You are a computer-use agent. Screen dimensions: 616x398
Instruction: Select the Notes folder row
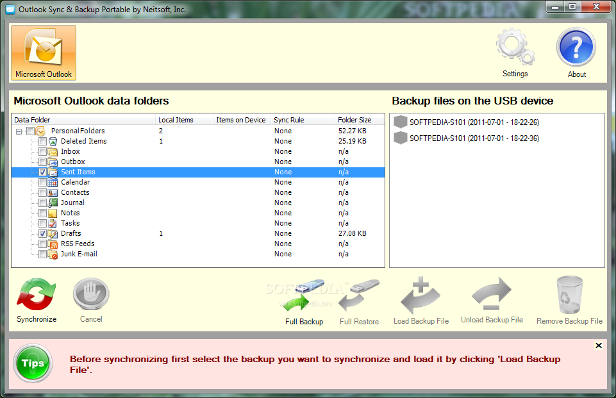[x=198, y=213]
